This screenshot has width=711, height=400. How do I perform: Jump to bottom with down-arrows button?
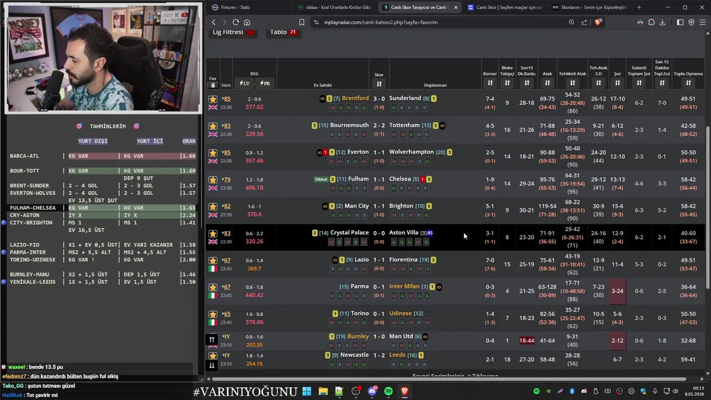coord(212,365)
